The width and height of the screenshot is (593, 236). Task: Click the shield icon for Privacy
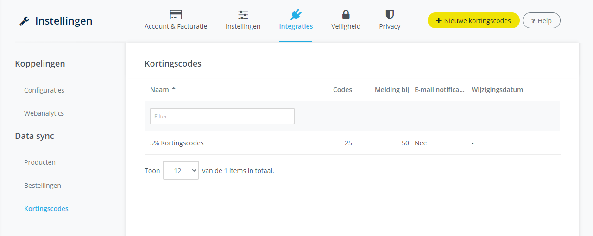(x=390, y=14)
